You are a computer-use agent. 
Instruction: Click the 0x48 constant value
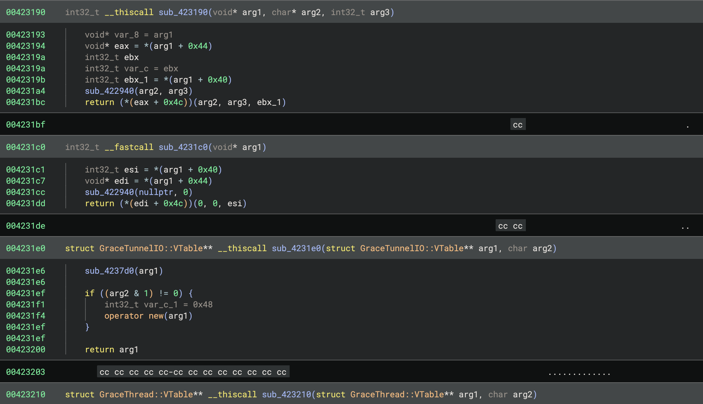click(x=202, y=305)
